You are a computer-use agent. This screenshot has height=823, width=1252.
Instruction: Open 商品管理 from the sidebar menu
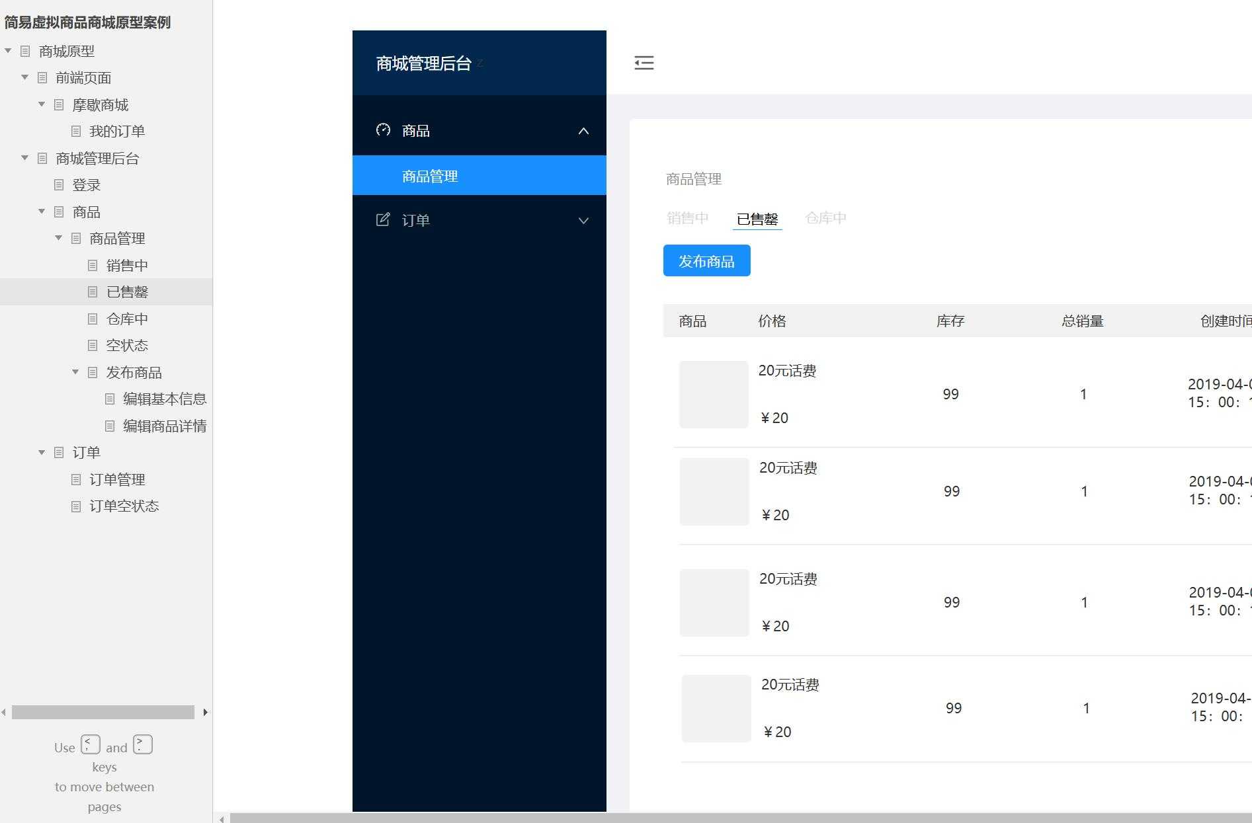pyautogui.click(x=429, y=175)
